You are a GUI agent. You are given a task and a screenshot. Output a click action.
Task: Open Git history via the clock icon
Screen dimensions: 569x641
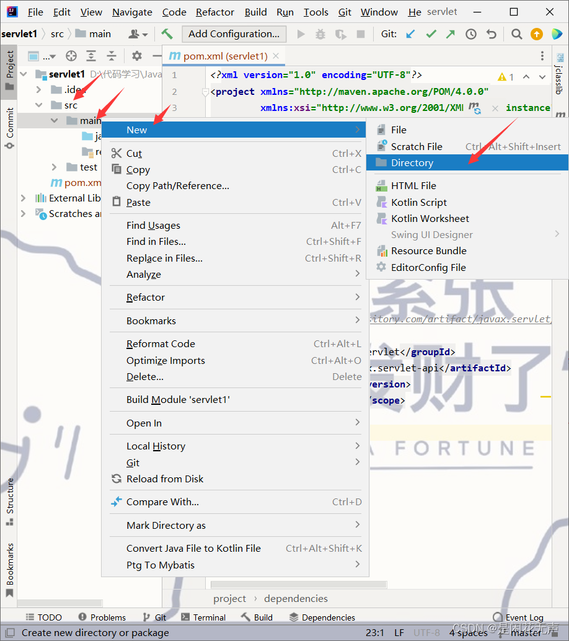[x=471, y=34]
